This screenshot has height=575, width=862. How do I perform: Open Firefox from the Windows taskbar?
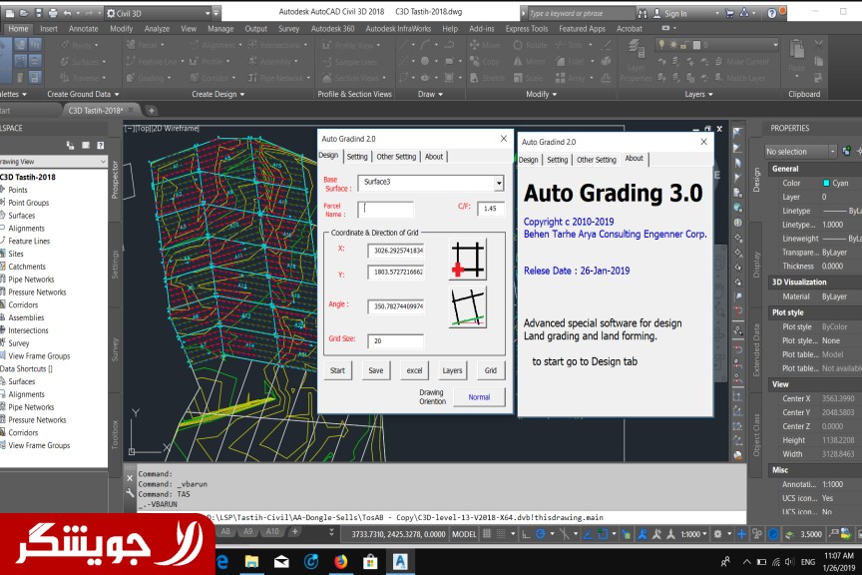(x=340, y=561)
